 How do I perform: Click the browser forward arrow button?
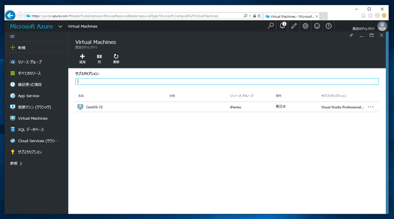click(x=20, y=16)
